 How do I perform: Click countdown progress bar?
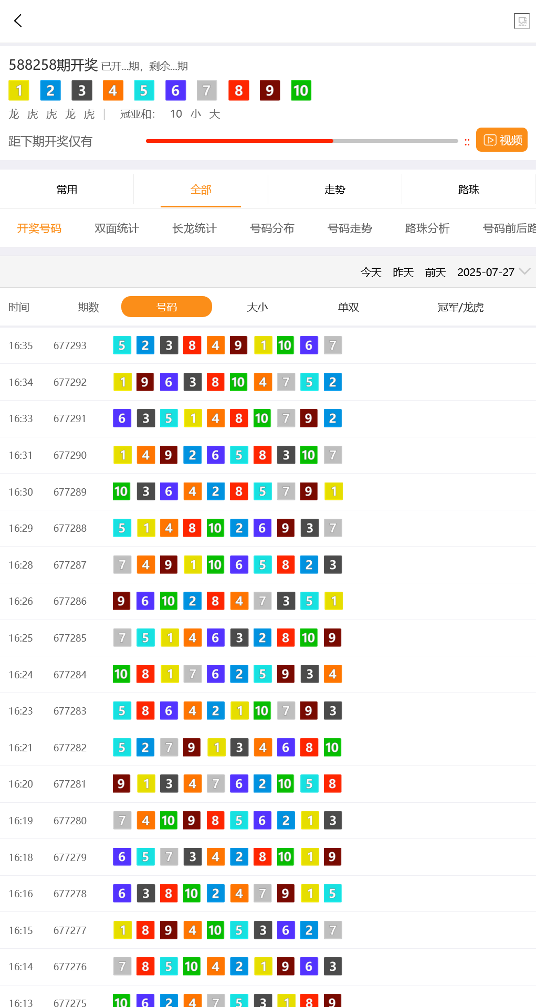302,141
